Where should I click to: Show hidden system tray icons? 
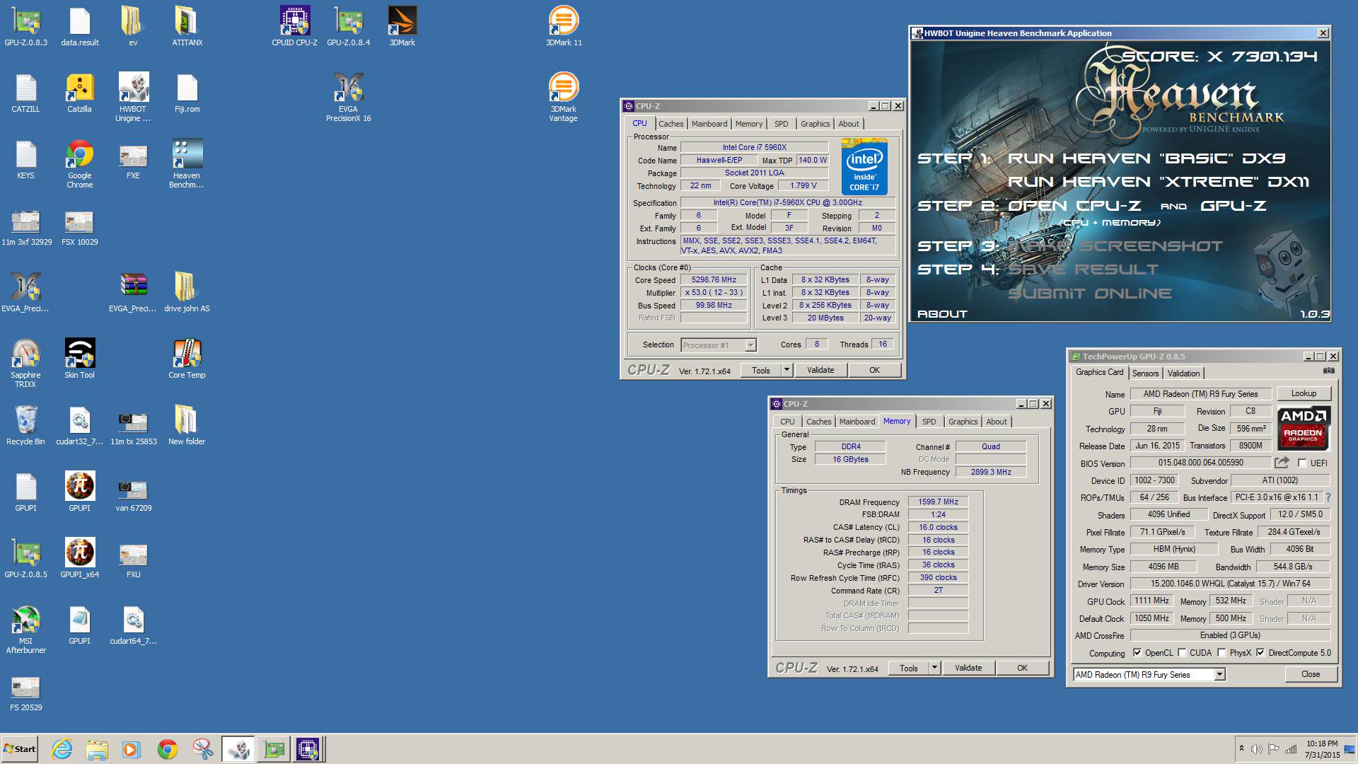pos(1241,748)
